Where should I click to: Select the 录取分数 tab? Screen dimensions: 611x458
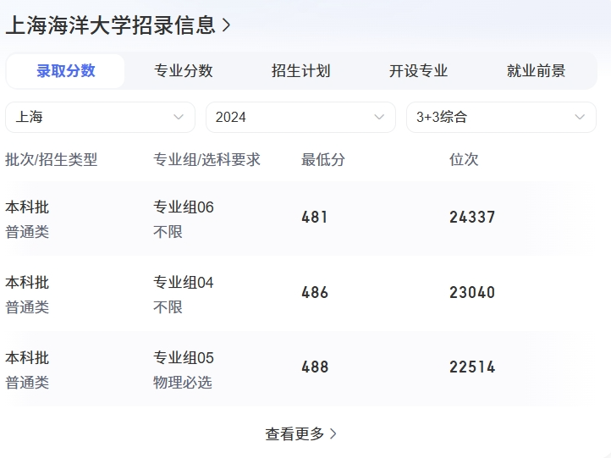click(x=65, y=71)
